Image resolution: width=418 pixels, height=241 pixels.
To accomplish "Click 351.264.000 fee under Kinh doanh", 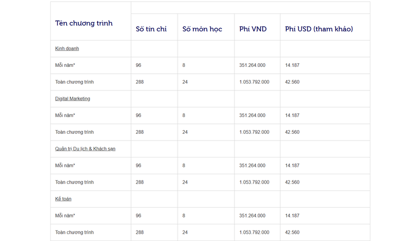I will coord(252,65).
